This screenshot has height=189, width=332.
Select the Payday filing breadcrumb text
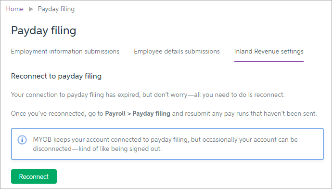(56, 9)
